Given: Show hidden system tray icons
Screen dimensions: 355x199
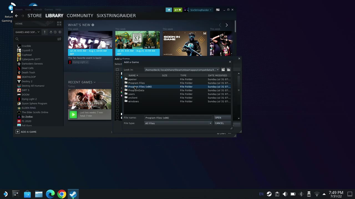Looking at the screenshot, I should click(324, 194).
